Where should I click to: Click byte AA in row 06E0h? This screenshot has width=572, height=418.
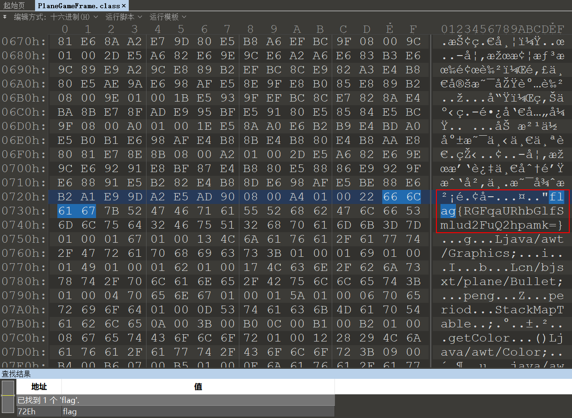coord(390,141)
